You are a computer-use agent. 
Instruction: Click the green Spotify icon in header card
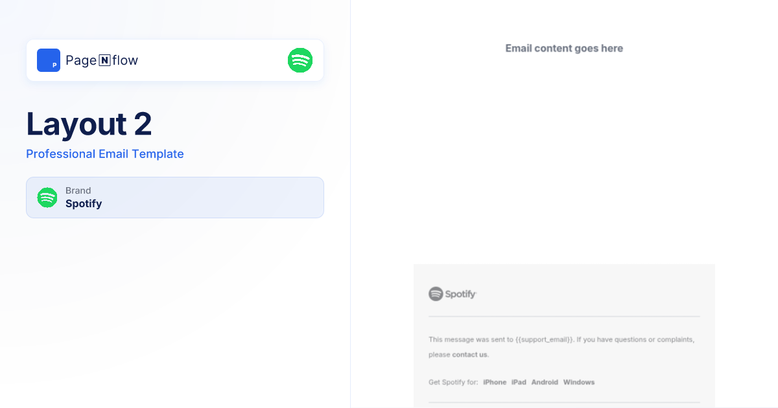[300, 60]
